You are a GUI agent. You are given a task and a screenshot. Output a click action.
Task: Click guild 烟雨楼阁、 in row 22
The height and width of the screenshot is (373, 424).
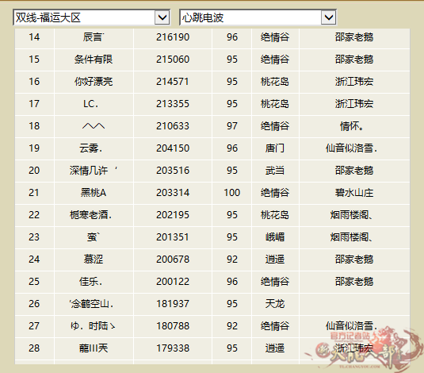tap(352, 215)
